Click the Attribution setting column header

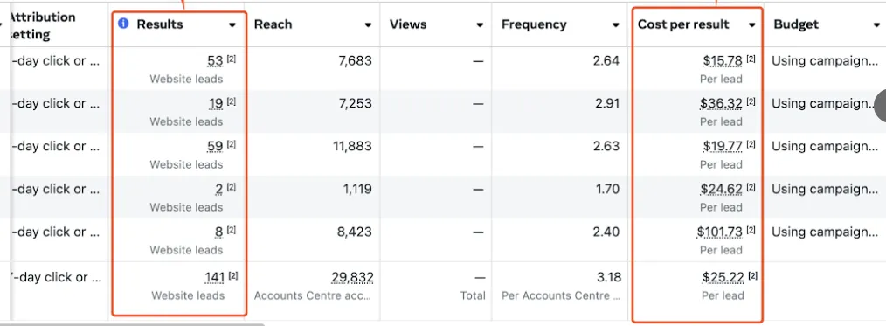click(43, 25)
